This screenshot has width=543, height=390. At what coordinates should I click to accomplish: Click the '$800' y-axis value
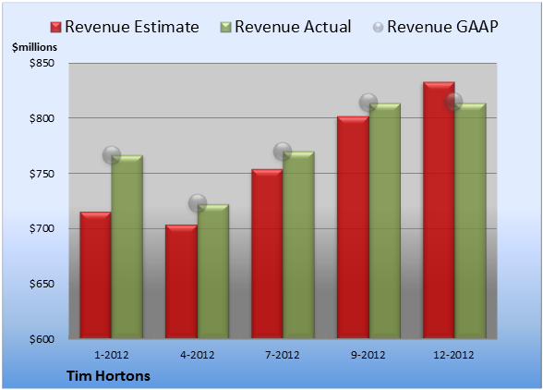42,118
